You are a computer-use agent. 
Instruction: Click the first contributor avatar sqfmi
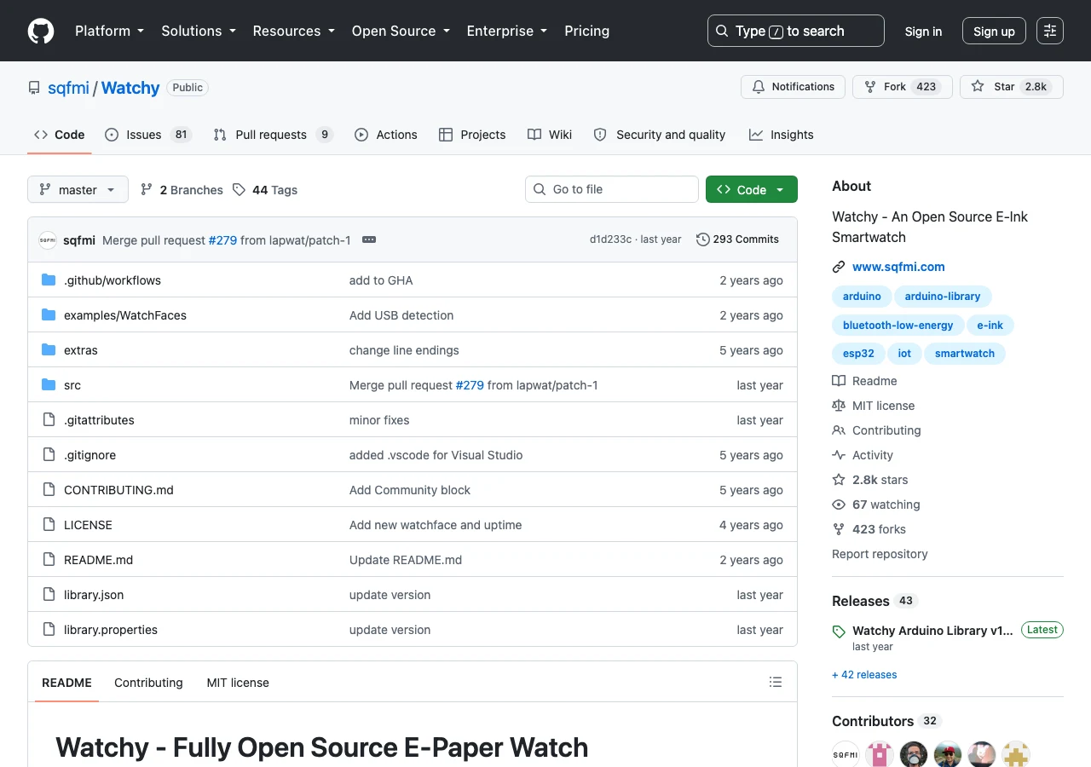[846, 754]
